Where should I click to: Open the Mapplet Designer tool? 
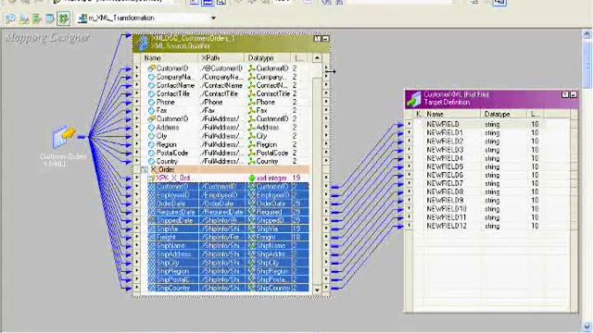pos(49,18)
